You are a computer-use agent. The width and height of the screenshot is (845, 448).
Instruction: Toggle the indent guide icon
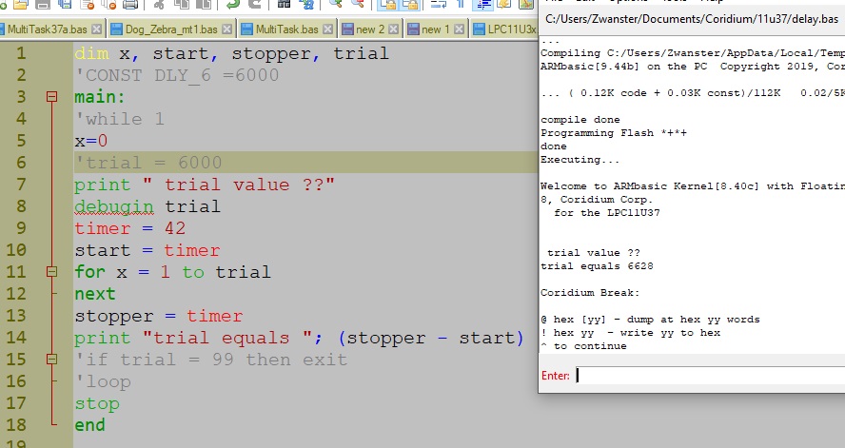[481, 5]
